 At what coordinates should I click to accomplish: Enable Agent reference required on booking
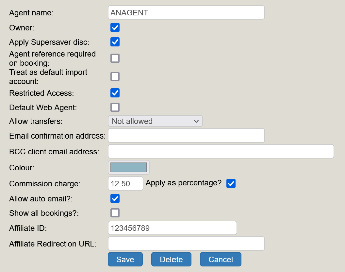115,58
